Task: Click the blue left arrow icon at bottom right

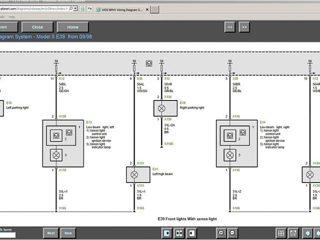Action: pyautogui.click(x=308, y=233)
